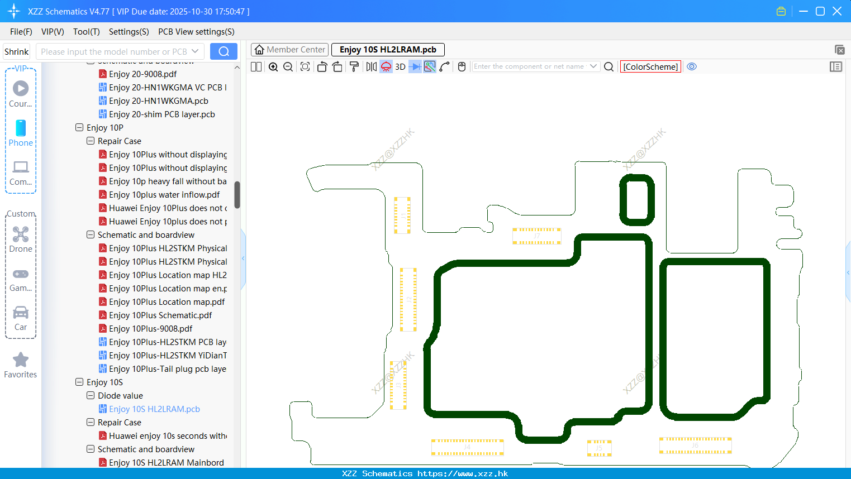Collapse the Enjoy 10P tree node
This screenshot has width=851, height=479.
click(79, 127)
